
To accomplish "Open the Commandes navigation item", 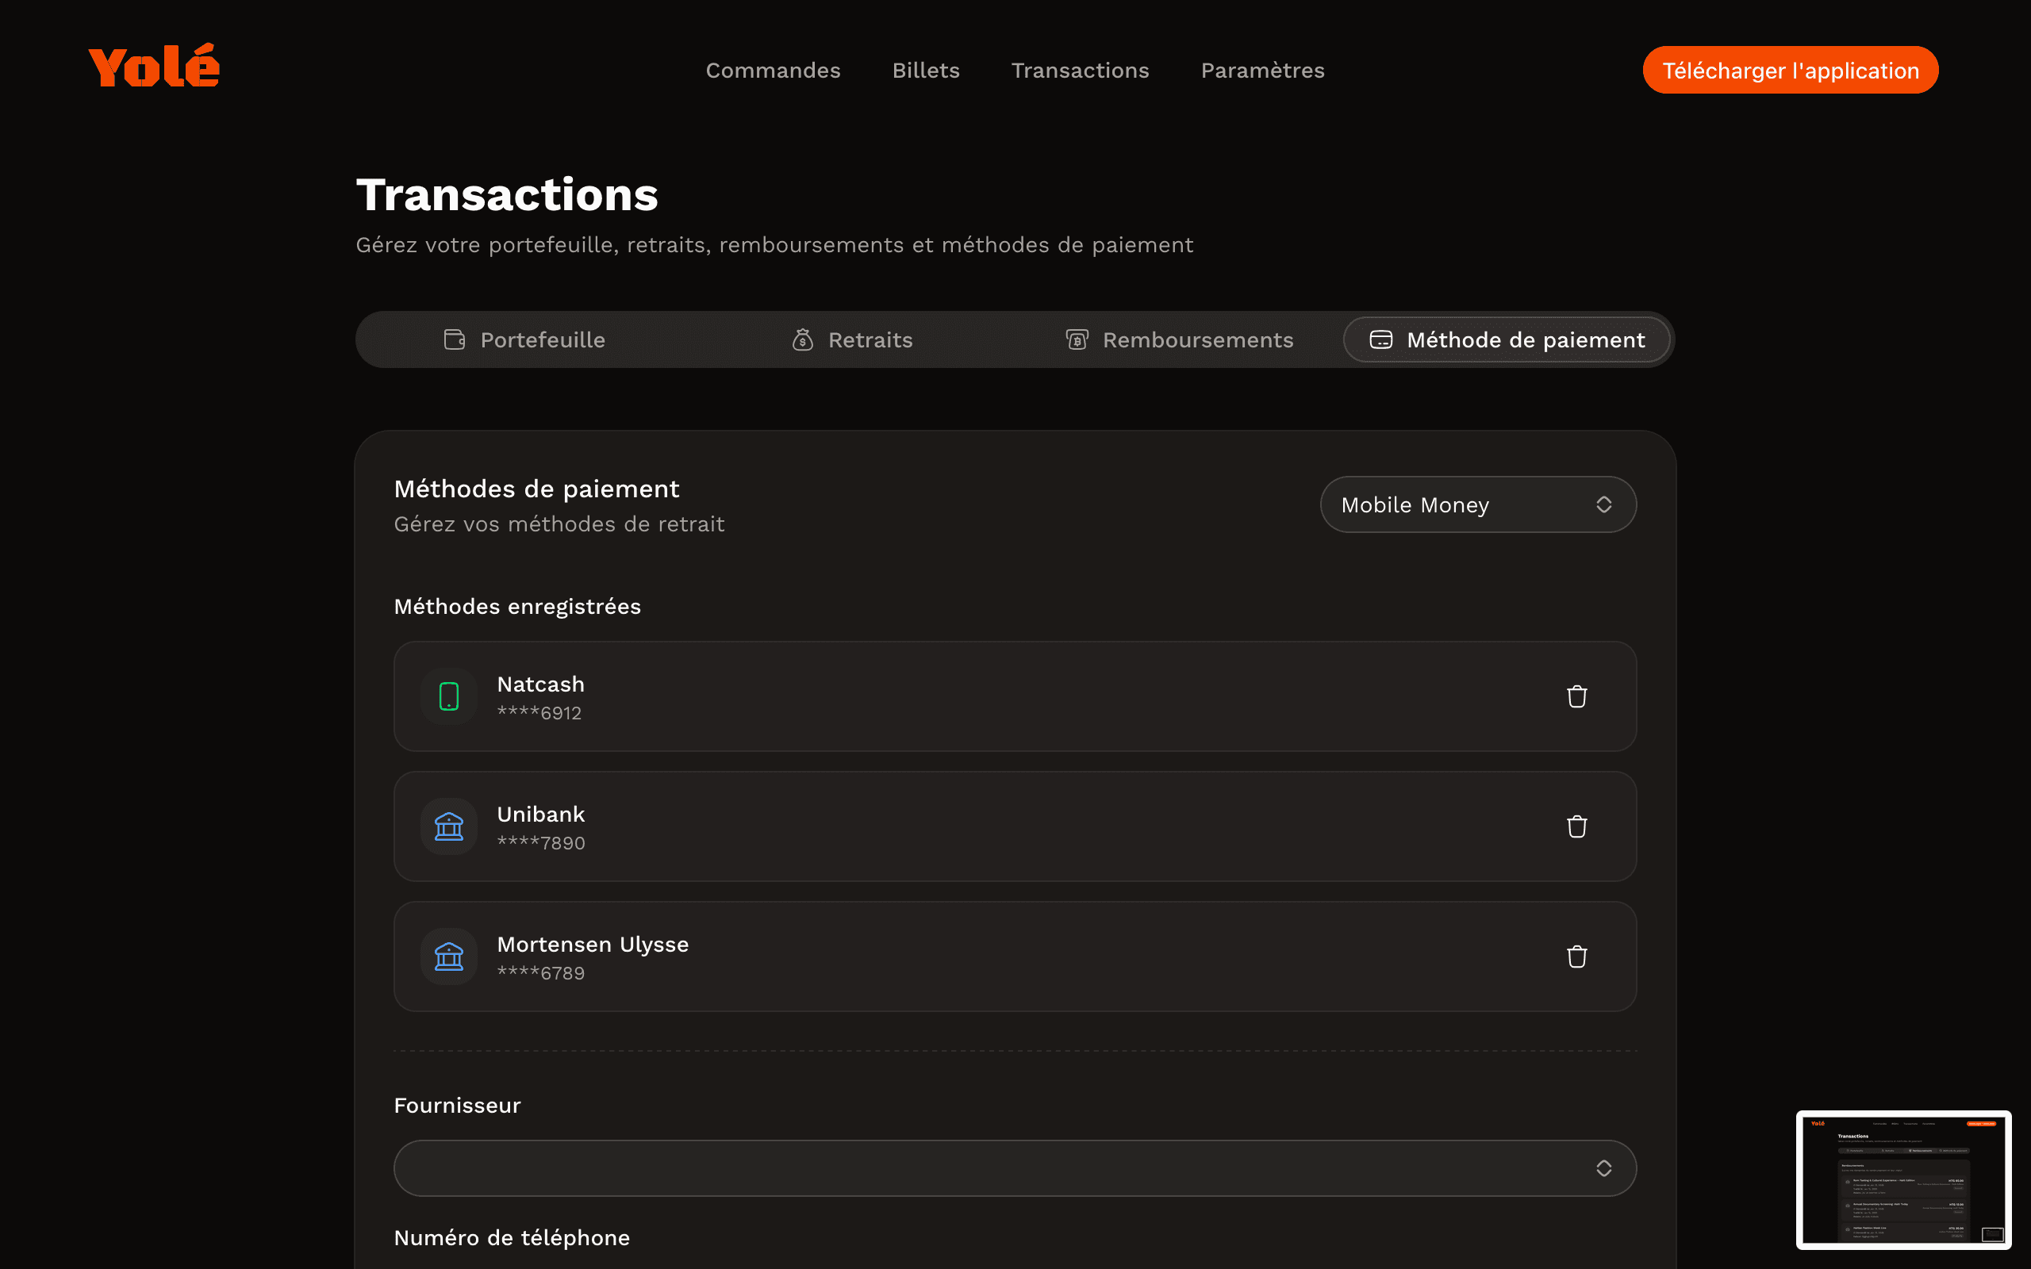I will coord(773,71).
